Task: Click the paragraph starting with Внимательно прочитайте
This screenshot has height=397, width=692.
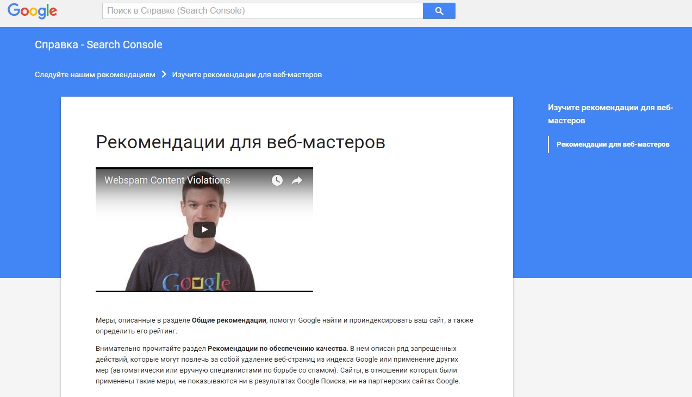Action: pyautogui.click(x=278, y=364)
